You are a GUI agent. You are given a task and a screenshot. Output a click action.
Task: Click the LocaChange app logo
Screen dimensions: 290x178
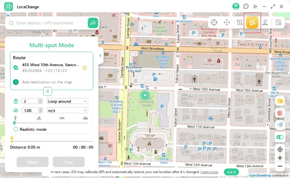click(x=8, y=7)
